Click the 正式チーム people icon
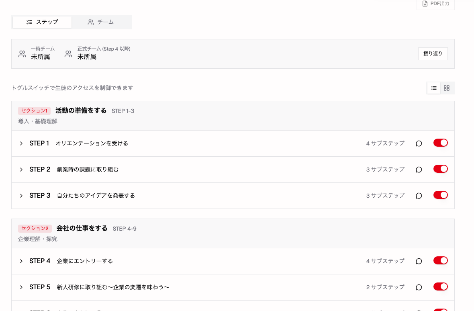This screenshot has height=311, width=474. [x=68, y=54]
